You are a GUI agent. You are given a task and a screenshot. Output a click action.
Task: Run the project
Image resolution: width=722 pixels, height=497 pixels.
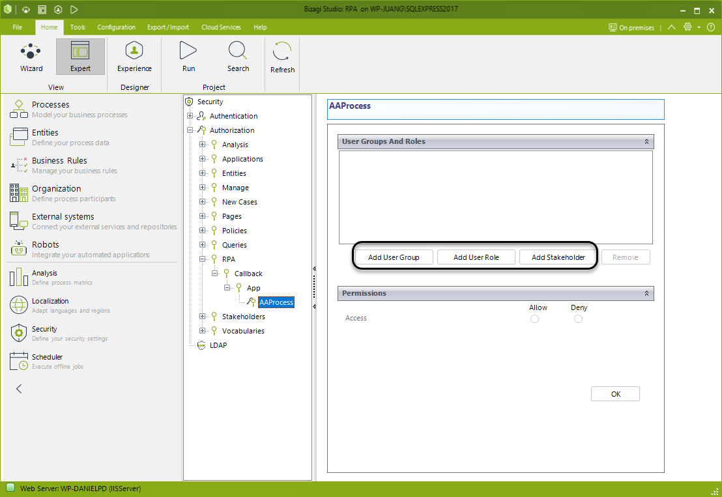188,57
